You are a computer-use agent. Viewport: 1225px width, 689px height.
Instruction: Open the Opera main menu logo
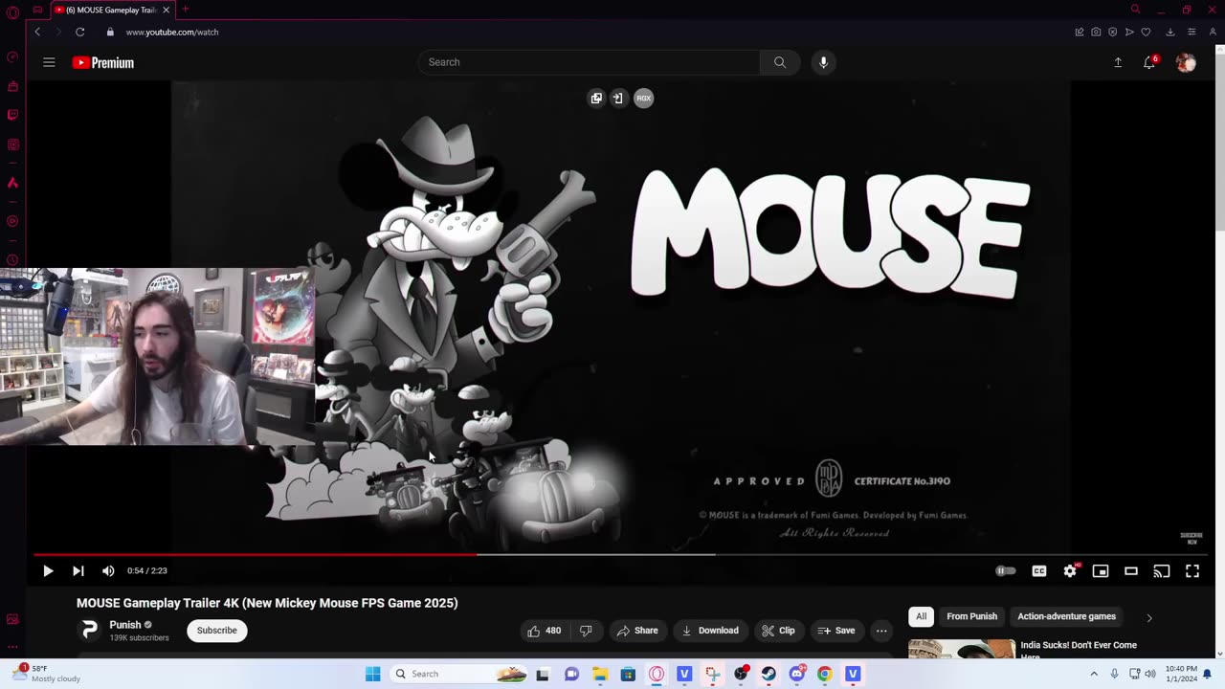(12, 11)
